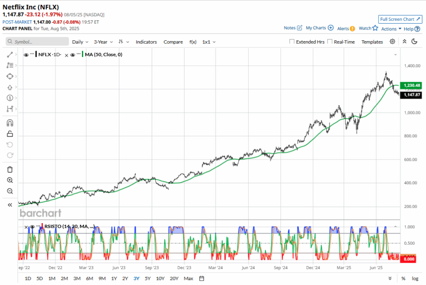Select the 5Y time range
Image resolution: width=426 pixels, height=285 pixels.
(148, 278)
